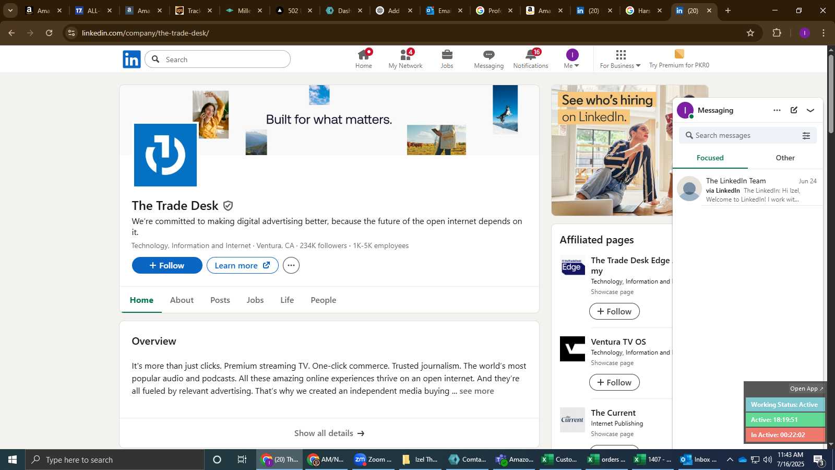The height and width of the screenshot is (470, 835).
Task: Follow The Trade Desk Edge showcase page
Action: click(614, 312)
